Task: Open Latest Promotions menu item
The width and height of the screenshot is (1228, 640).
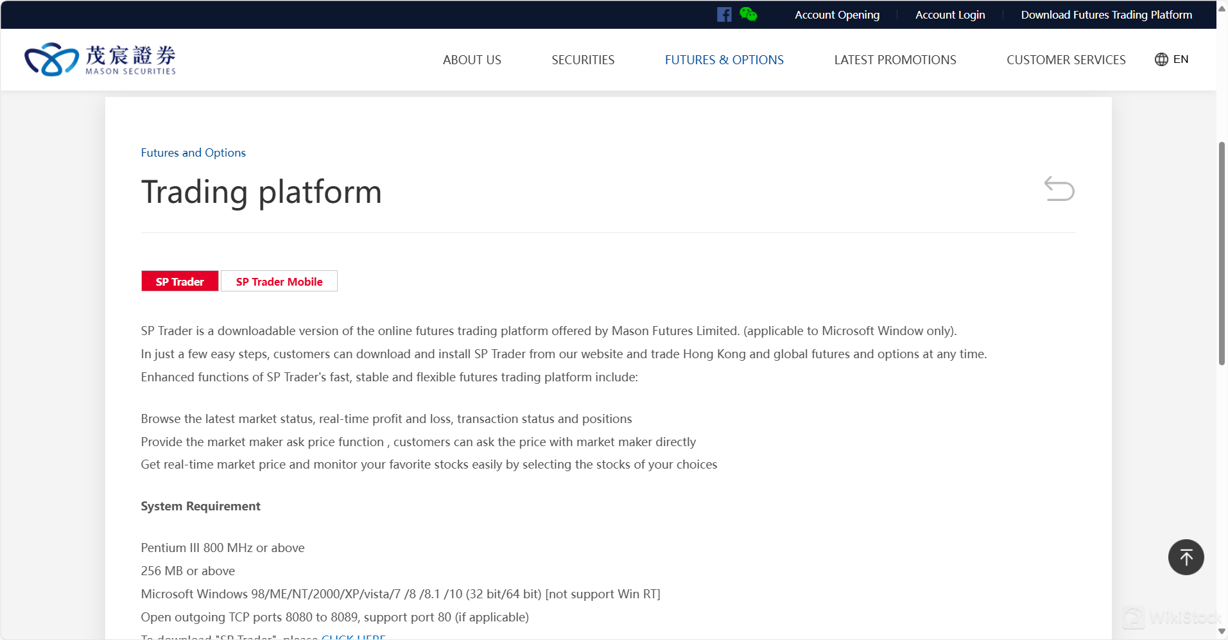Action: click(895, 60)
